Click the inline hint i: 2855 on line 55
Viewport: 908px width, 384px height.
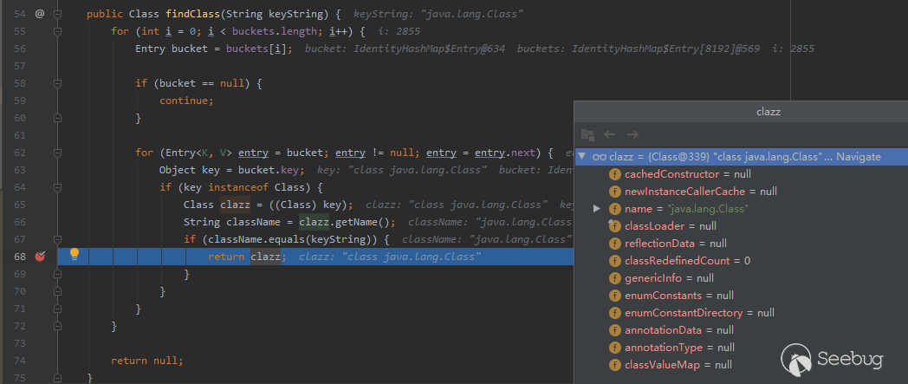(399, 31)
